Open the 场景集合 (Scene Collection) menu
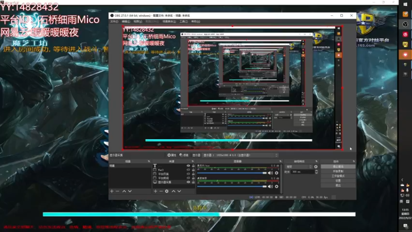This screenshot has width=412, height=232. click(x=169, y=21)
